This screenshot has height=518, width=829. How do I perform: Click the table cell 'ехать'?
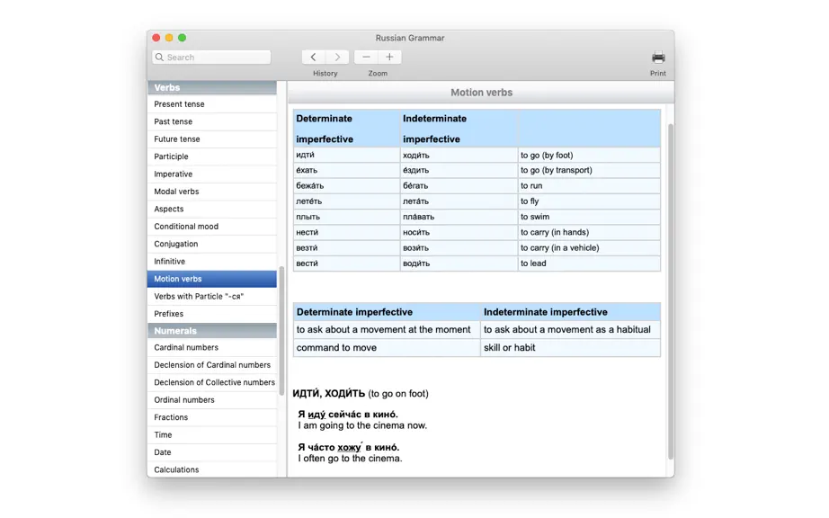[346, 170]
